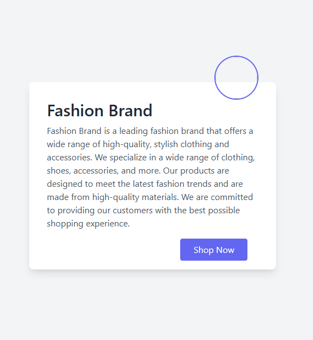
Task: Click the word 'stylish' in the description
Action: click(166, 144)
